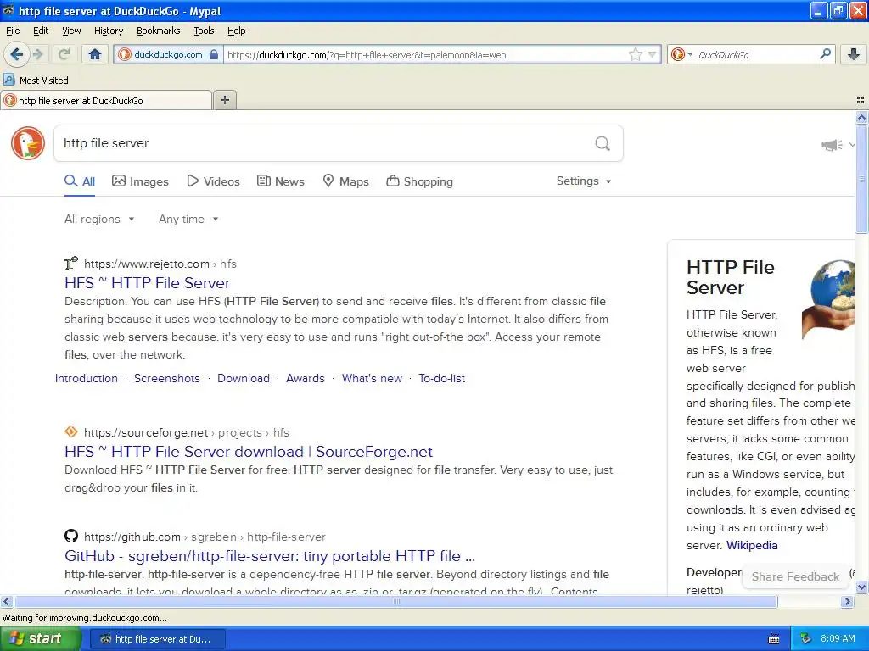Open the Most Visited bookmarks folder

(x=36, y=81)
